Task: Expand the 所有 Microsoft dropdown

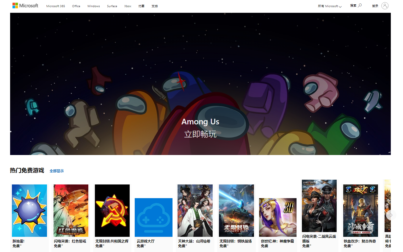Action: pyautogui.click(x=330, y=6)
